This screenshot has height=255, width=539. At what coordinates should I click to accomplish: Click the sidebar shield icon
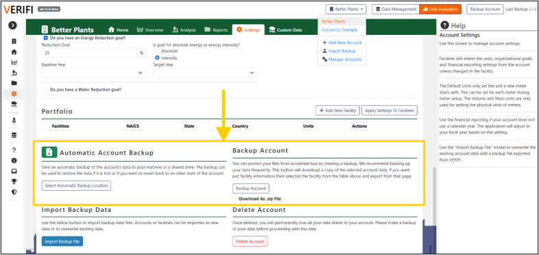(x=14, y=192)
